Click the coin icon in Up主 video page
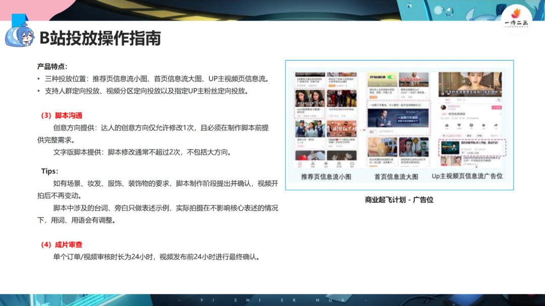The width and height of the screenshot is (545, 306). (471, 126)
